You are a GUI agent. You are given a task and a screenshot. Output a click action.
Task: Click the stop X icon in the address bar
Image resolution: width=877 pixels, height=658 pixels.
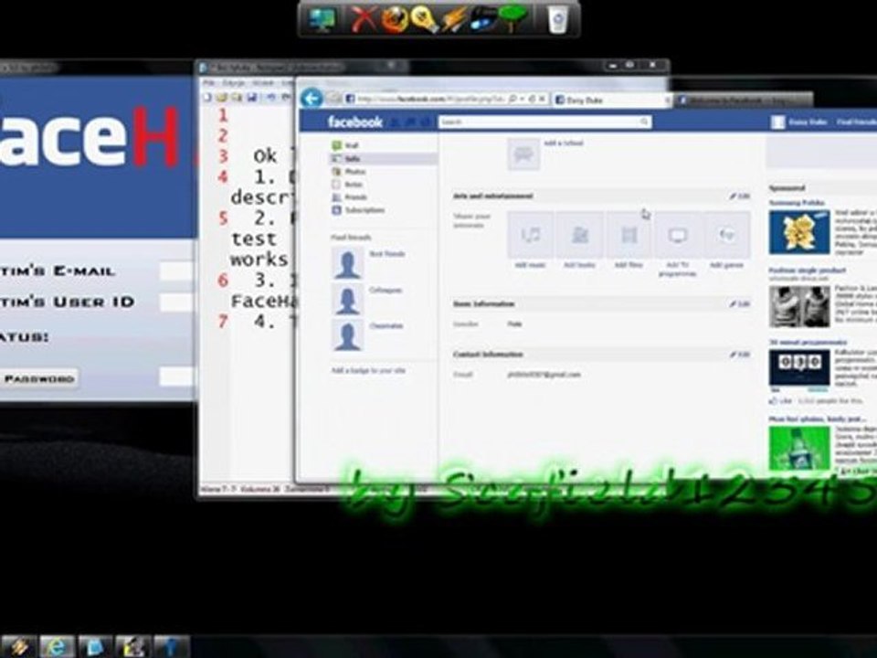pyautogui.click(x=542, y=99)
